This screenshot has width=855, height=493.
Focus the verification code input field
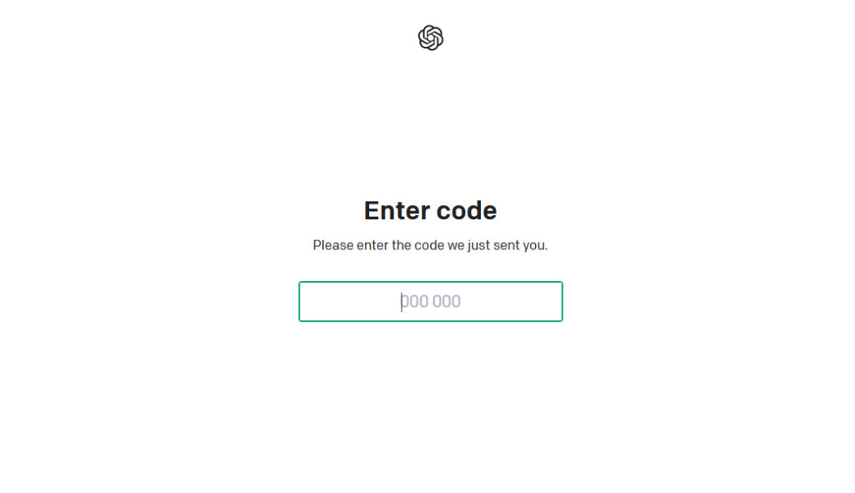[430, 301]
